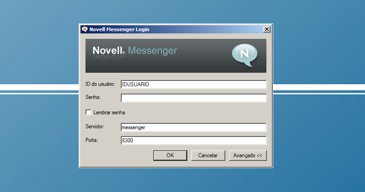Click the Novell Messenger banner wordmark
The height and width of the screenshot is (192, 365).
(135, 51)
